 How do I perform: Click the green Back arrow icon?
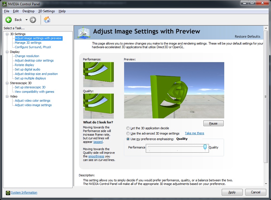(8, 20)
